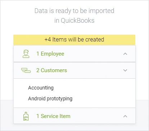This screenshot has width=149, height=131.
Task: Click the 'in QuickBooks' heading text
Action: coord(74,21)
